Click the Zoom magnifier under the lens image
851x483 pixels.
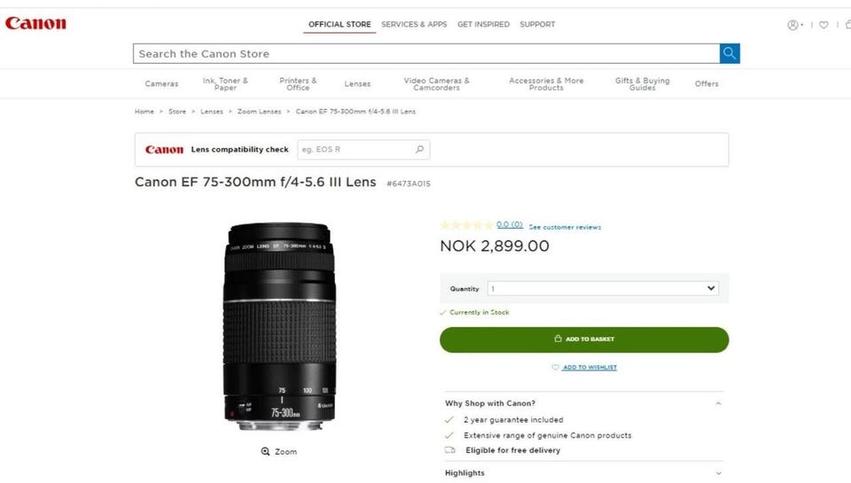tap(265, 452)
